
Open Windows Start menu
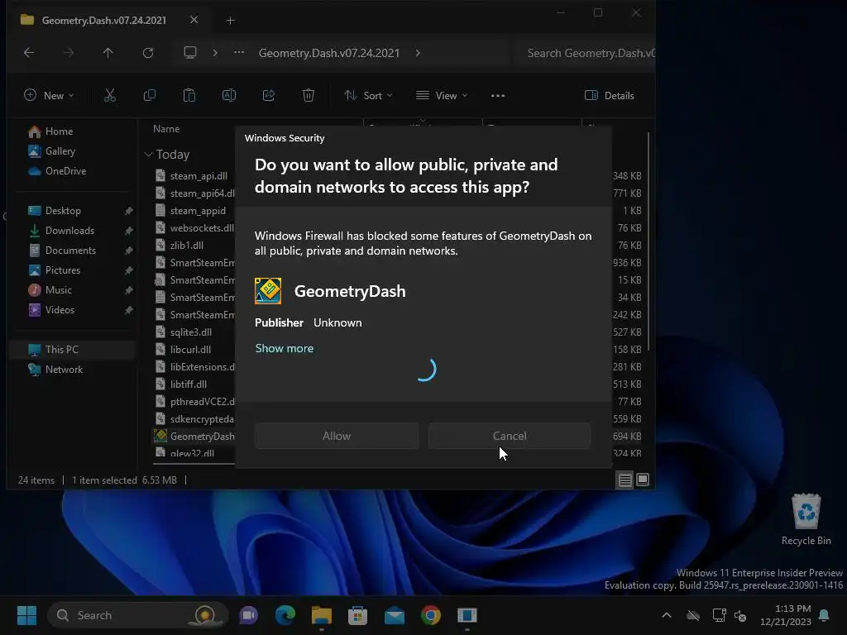click(26, 615)
